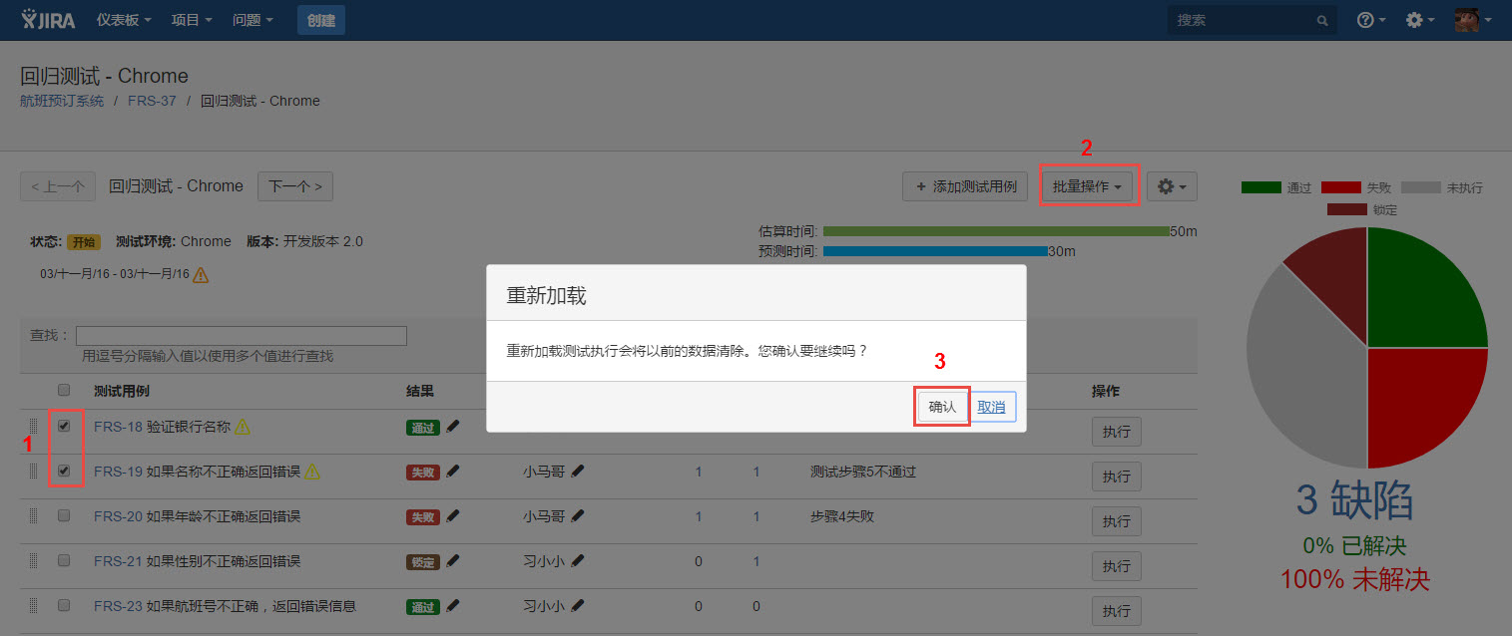Click the 创建 button
This screenshot has width=1512, height=636.
321,20
